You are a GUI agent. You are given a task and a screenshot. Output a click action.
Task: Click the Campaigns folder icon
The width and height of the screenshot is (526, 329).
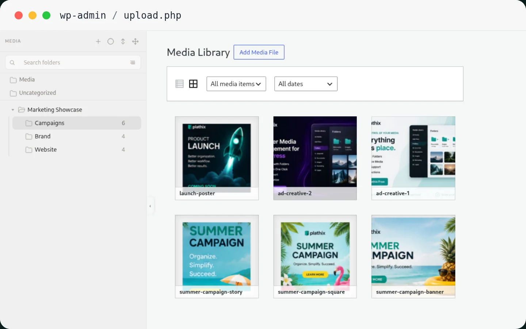coord(29,123)
